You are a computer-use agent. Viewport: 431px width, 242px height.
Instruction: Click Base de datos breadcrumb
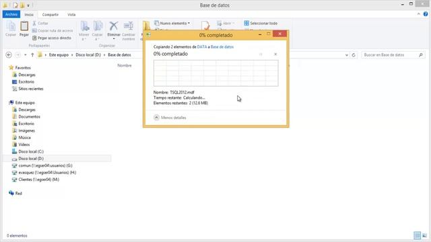[x=119, y=55]
